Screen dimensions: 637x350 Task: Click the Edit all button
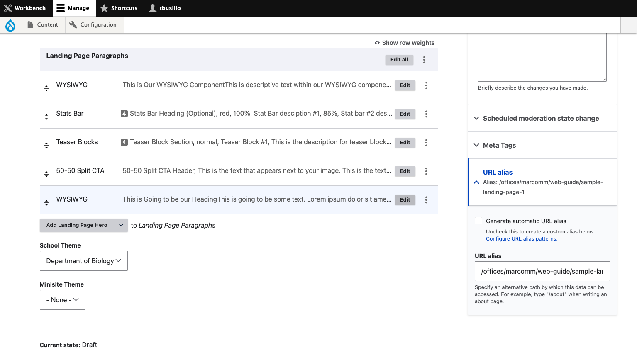399,60
